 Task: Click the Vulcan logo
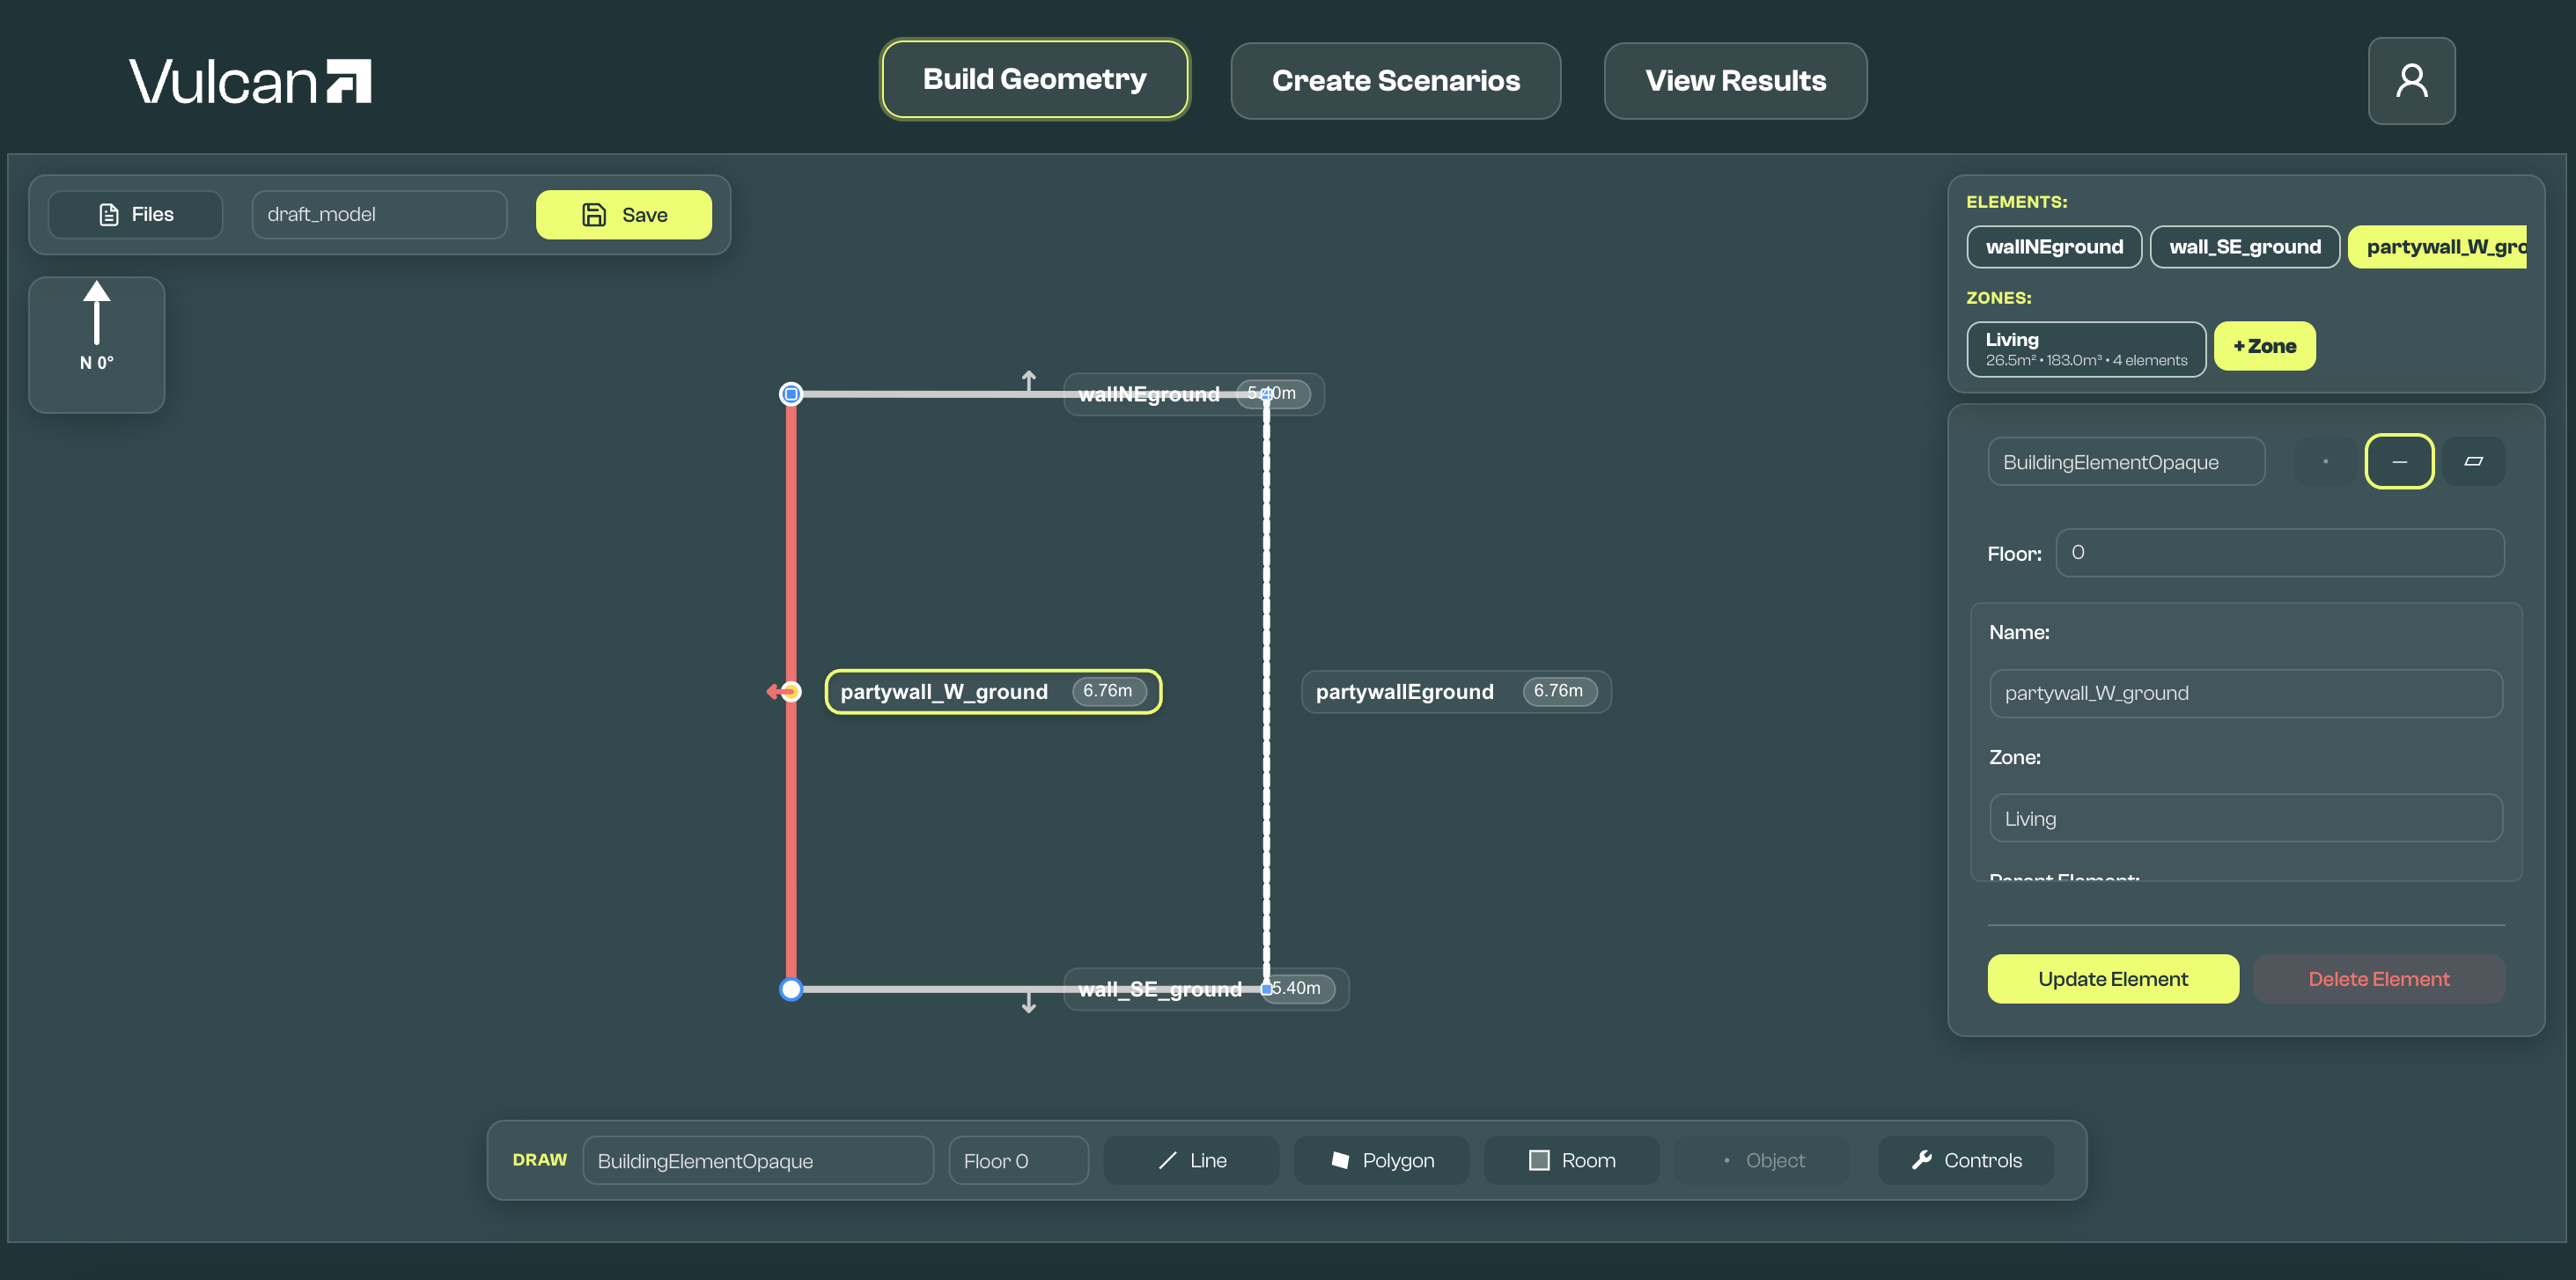(x=250, y=81)
